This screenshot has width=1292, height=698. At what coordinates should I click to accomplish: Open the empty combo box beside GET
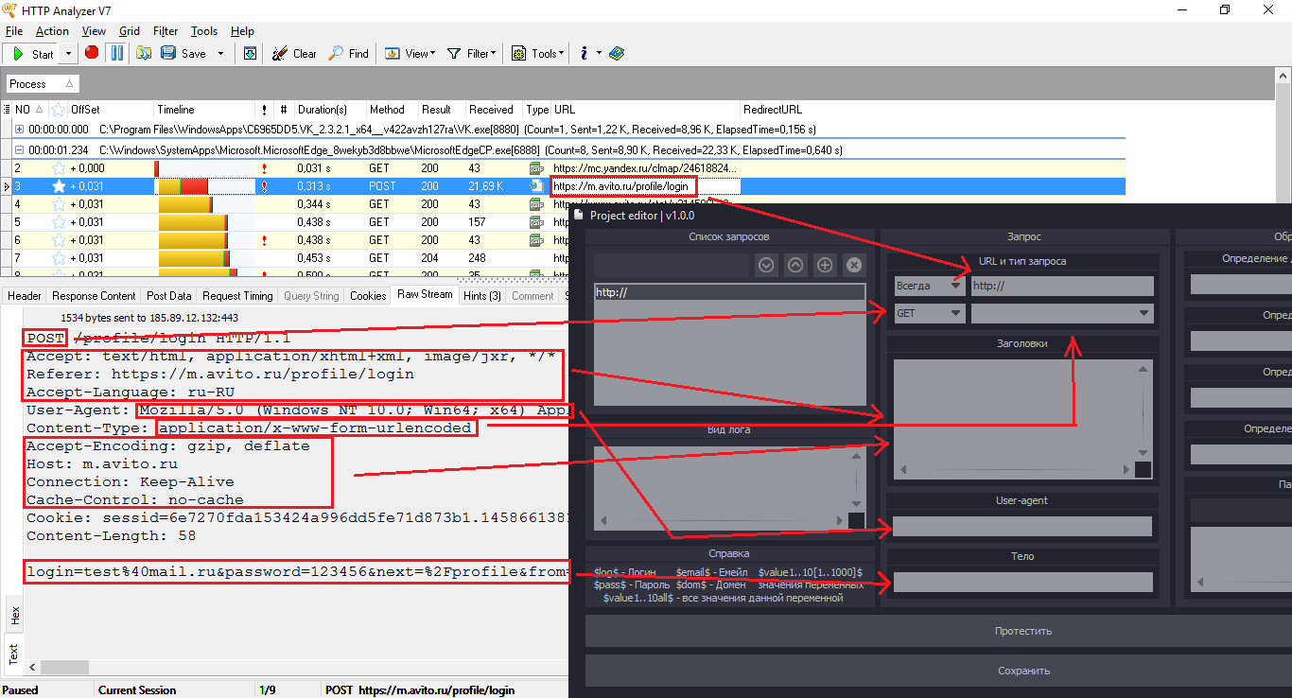(1062, 313)
